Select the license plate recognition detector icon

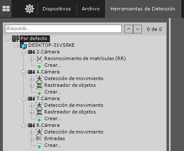pos(39,59)
